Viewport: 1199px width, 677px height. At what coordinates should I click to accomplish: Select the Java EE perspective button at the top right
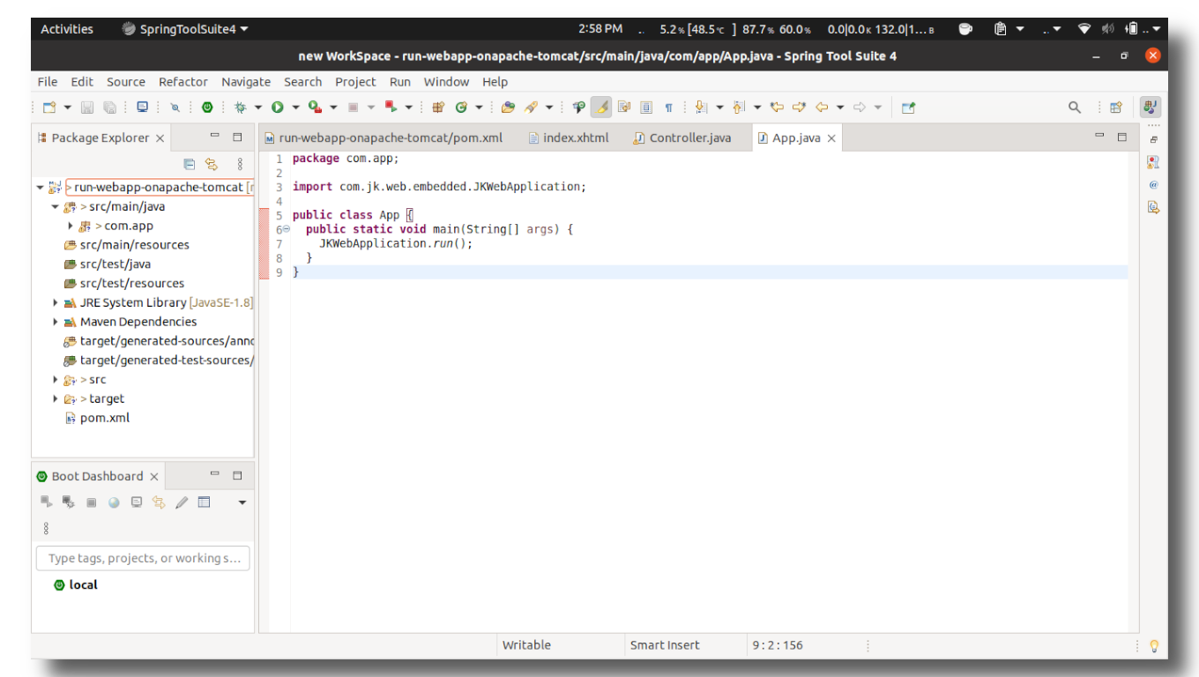pos(1150,108)
